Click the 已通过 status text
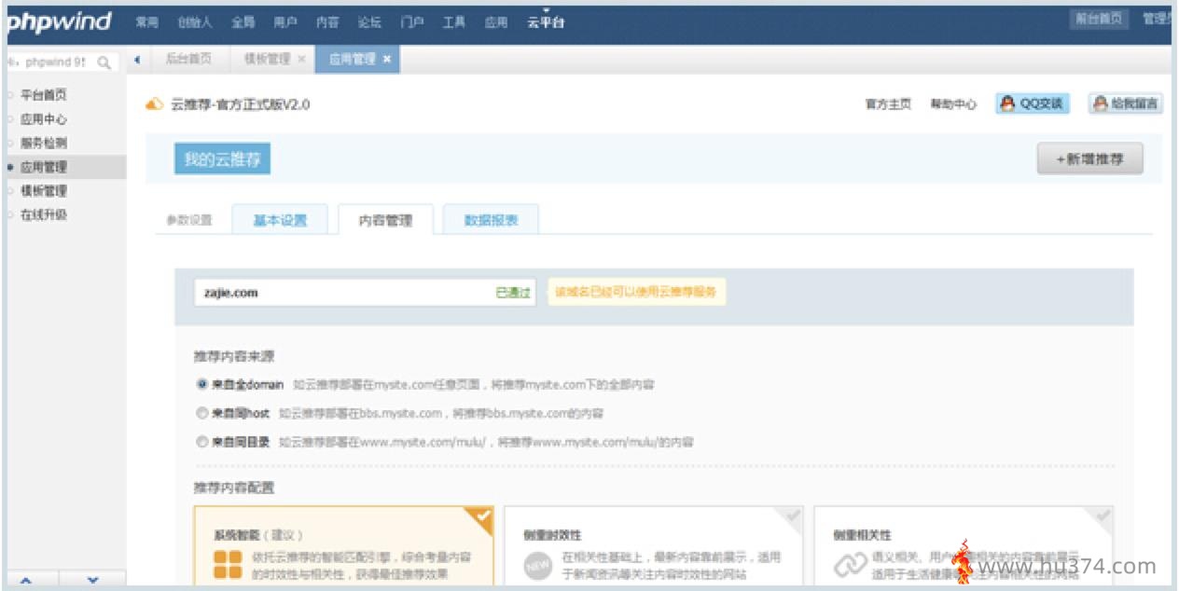The height and width of the screenshot is (591, 1179). (x=513, y=293)
